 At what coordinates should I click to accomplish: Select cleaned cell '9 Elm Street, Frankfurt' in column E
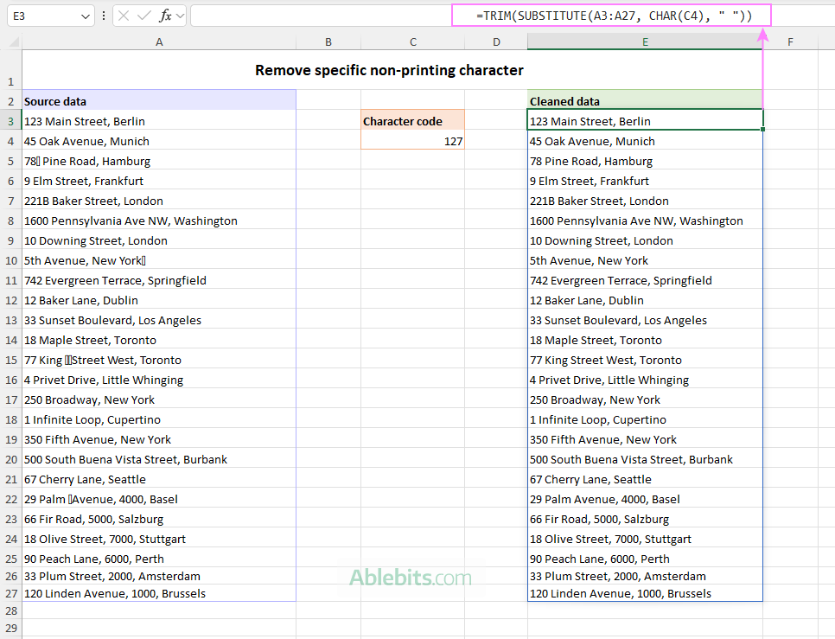pos(645,180)
